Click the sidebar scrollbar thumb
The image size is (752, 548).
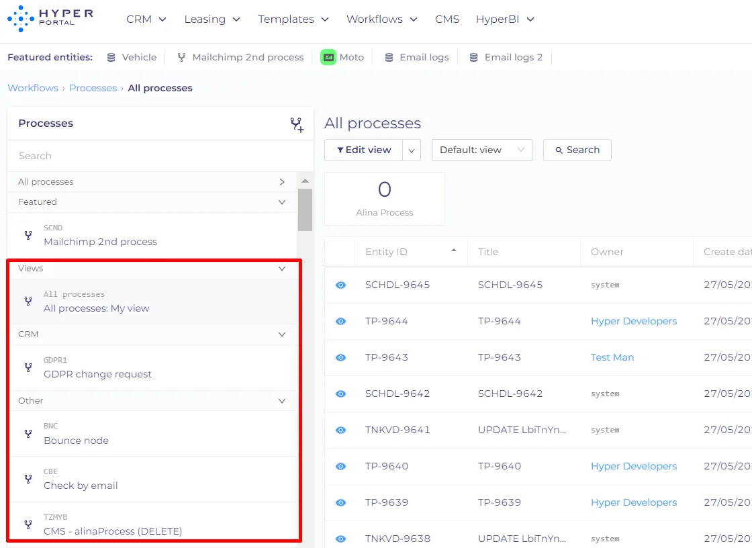[305, 210]
